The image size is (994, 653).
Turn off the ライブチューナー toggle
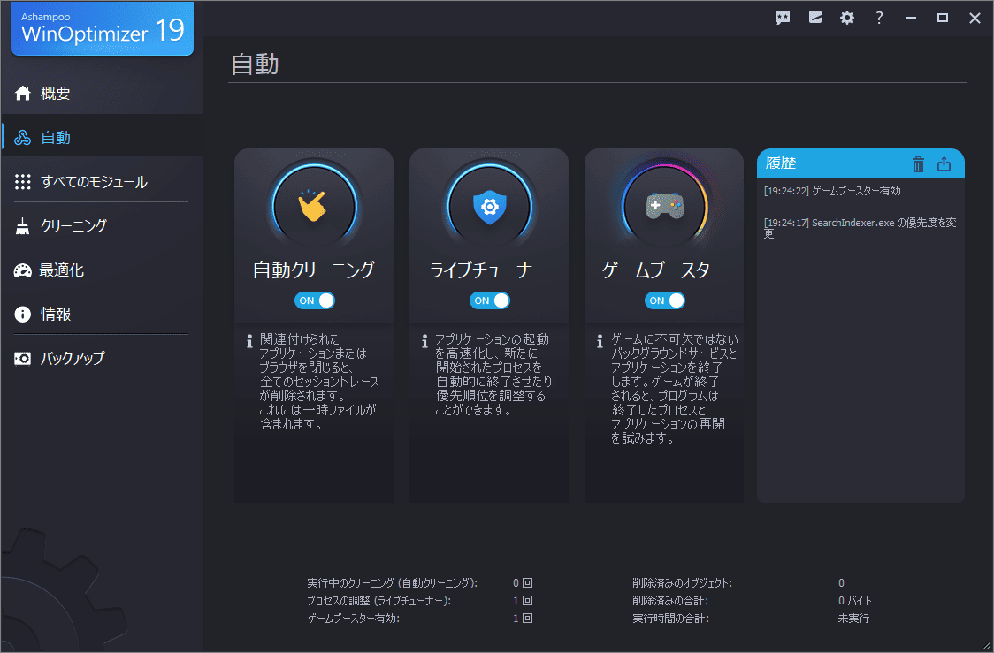point(489,300)
